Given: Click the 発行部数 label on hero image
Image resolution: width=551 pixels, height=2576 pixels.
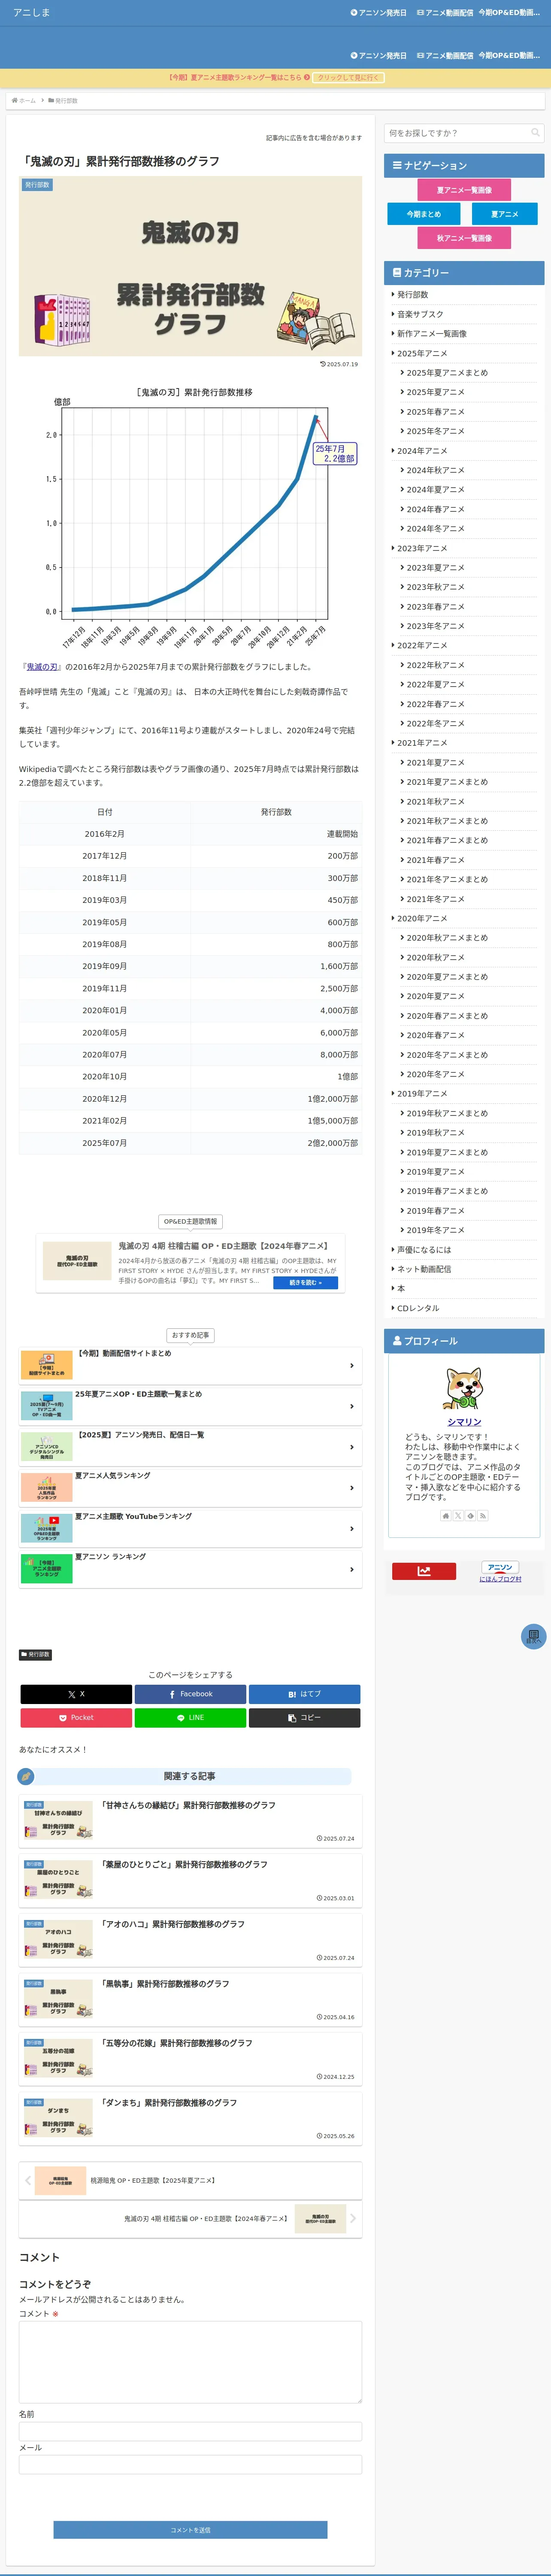Looking at the screenshot, I should [37, 185].
